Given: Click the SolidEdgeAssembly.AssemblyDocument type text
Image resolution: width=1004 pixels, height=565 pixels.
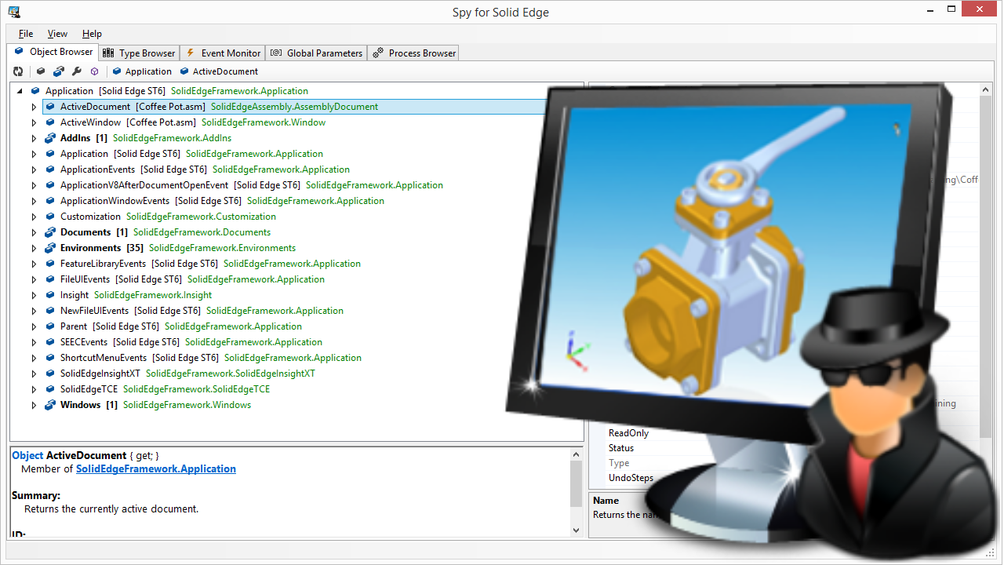Looking at the screenshot, I should coord(294,107).
